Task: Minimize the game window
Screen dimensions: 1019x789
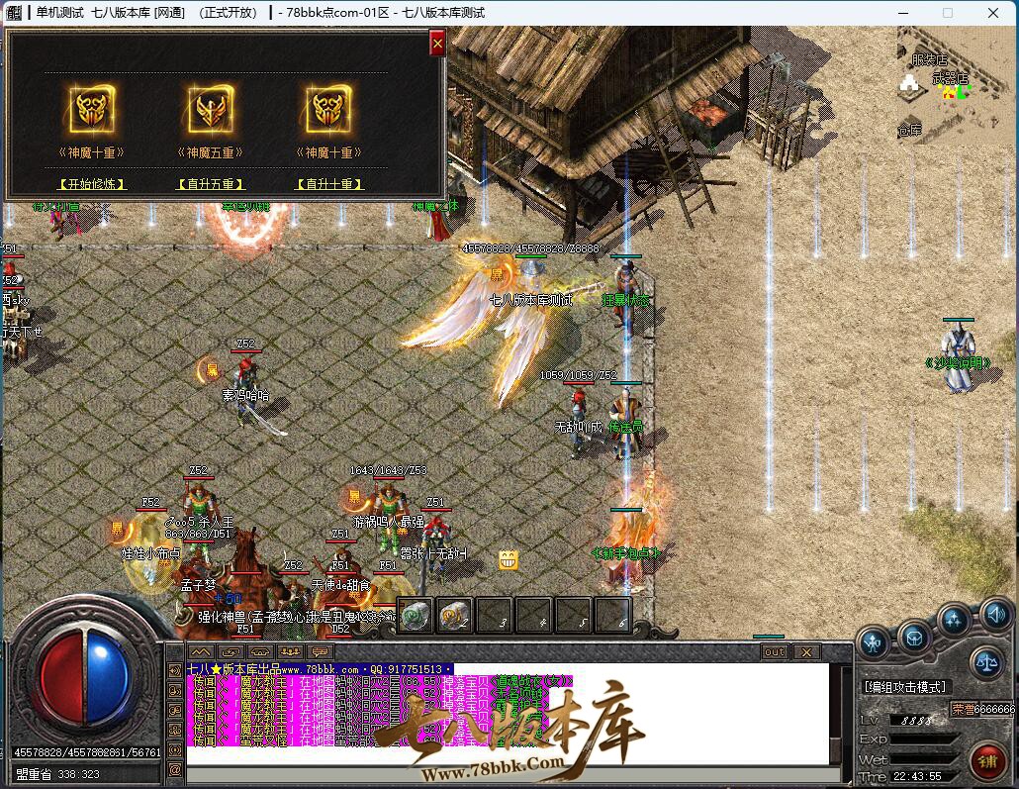Action: click(903, 13)
